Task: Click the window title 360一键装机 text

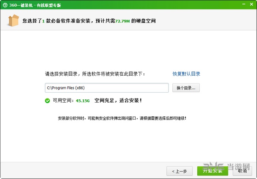Action: 35,5
